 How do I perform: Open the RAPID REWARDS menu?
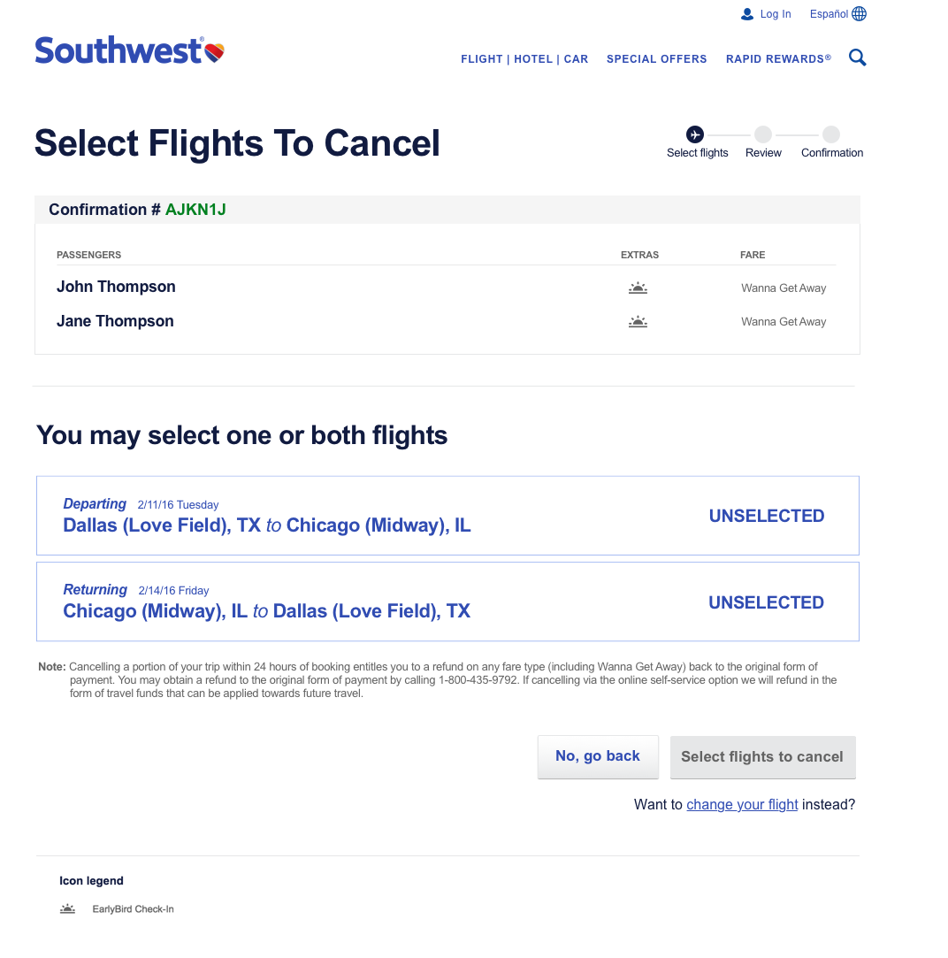tap(777, 59)
